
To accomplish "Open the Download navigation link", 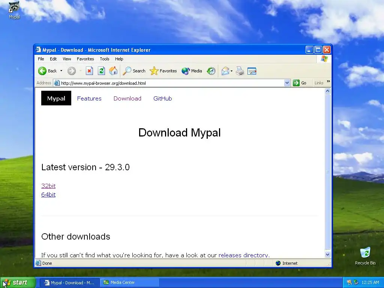I will coord(127,99).
